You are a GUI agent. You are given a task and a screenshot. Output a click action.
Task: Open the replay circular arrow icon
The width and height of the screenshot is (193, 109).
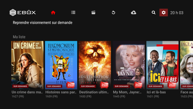pos(113,12)
